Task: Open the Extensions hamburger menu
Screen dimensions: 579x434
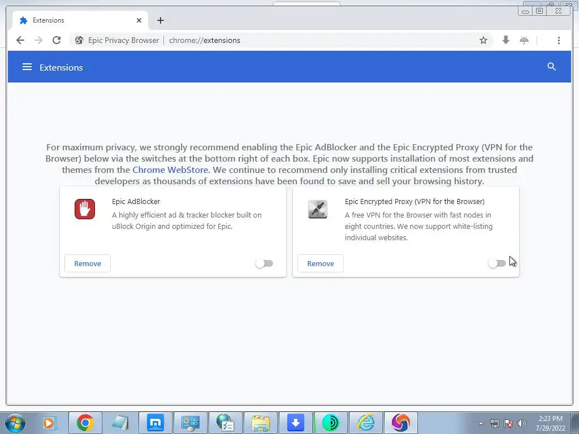Action: pyautogui.click(x=27, y=67)
